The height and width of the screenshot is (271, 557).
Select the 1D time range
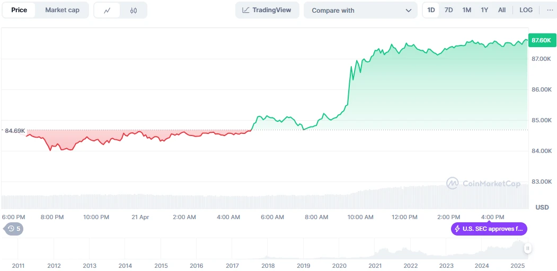[x=431, y=10]
